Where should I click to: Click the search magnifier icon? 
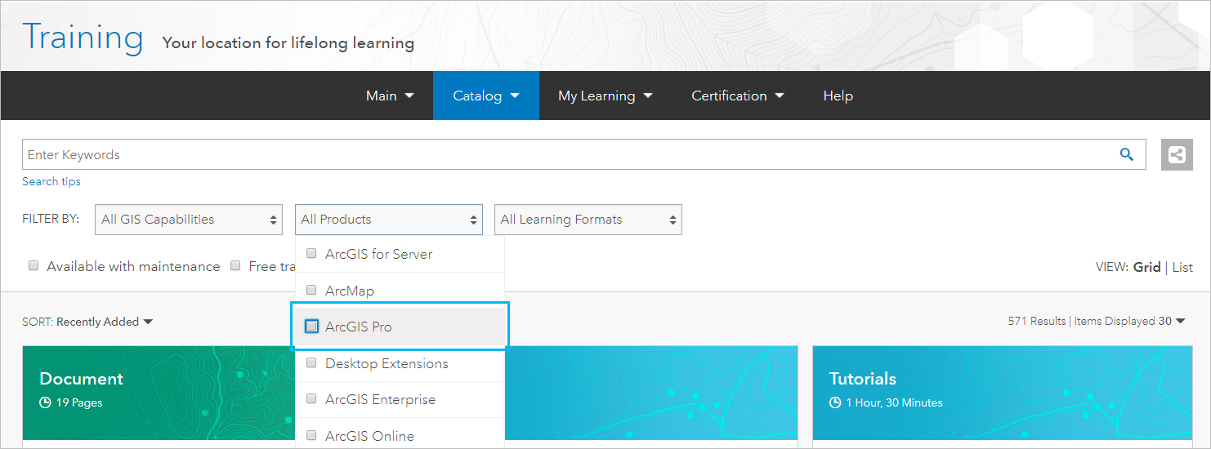click(1127, 154)
